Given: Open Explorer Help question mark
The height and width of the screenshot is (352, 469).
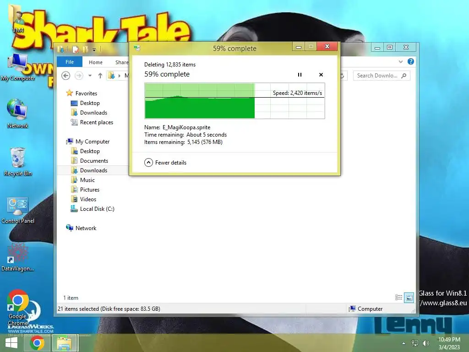Looking at the screenshot, I should 411,62.
